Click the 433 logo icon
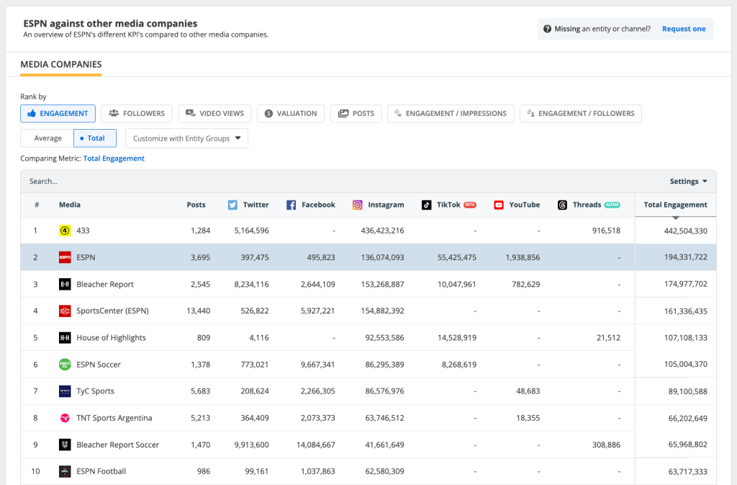737x485 pixels. [65, 231]
